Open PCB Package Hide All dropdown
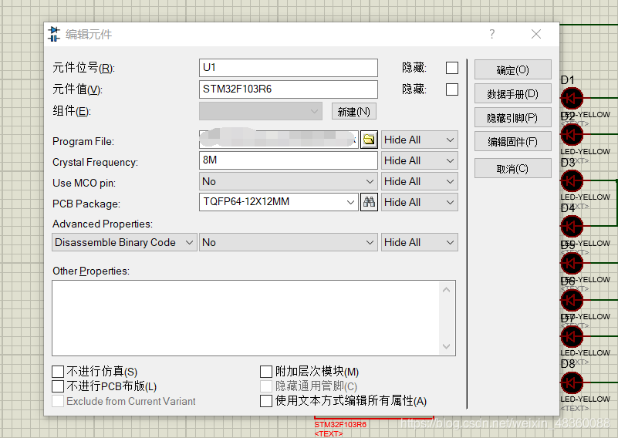Image resolution: width=618 pixels, height=438 pixels. [420, 203]
